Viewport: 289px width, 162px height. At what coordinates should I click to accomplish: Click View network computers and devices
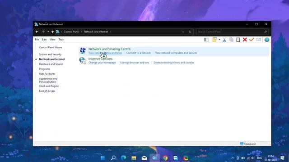click(x=176, y=53)
